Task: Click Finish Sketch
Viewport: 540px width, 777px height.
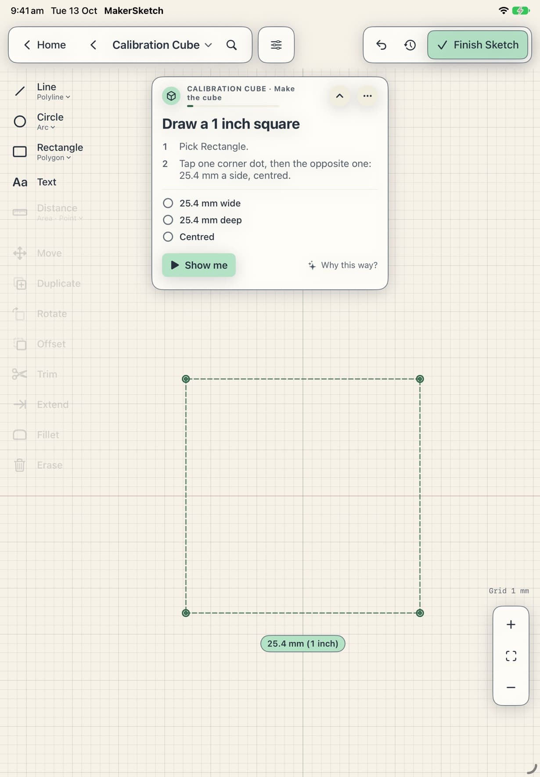Action: point(478,45)
